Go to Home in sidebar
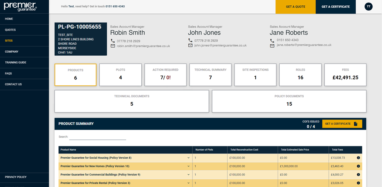 [x=24, y=19]
